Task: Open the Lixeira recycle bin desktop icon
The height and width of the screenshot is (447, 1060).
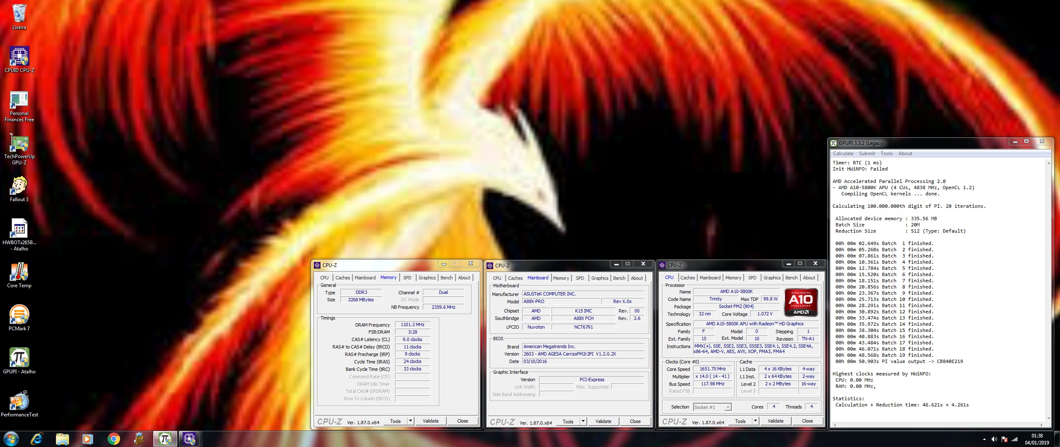Action: [x=19, y=17]
